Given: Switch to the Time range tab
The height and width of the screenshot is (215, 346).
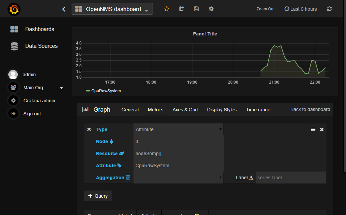Looking at the screenshot, I should [258, 110].
